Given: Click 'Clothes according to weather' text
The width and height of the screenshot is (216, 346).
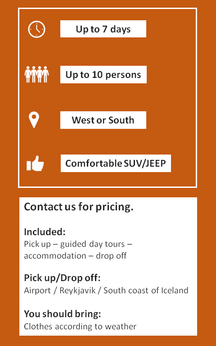Looking at the screenshot, I should [80, 326].
